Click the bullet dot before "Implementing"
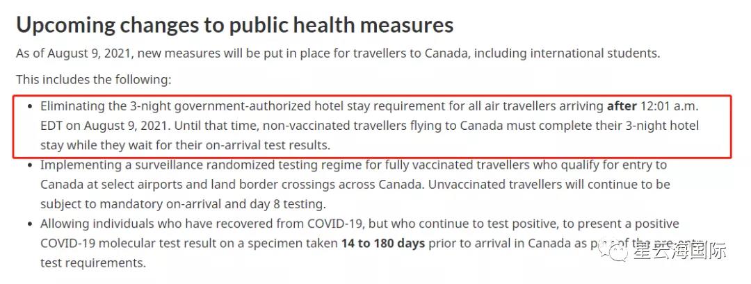Image resolution: width=751 pixels, height=284 pixels. click(29, 165)
